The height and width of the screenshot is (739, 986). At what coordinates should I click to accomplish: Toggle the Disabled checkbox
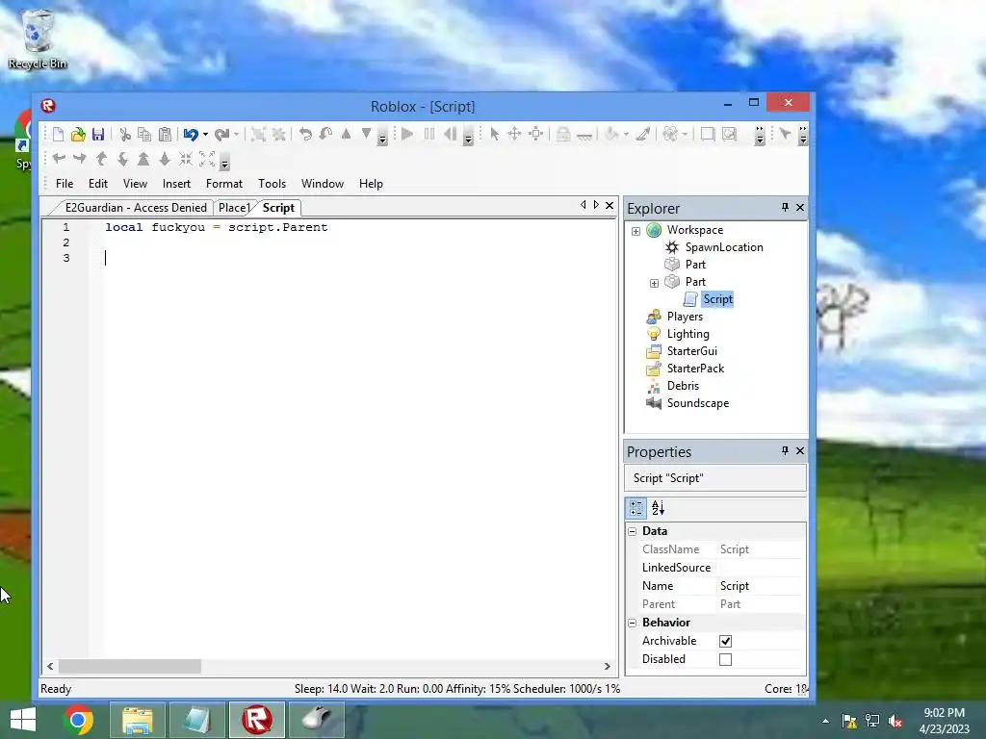[725, 659]
